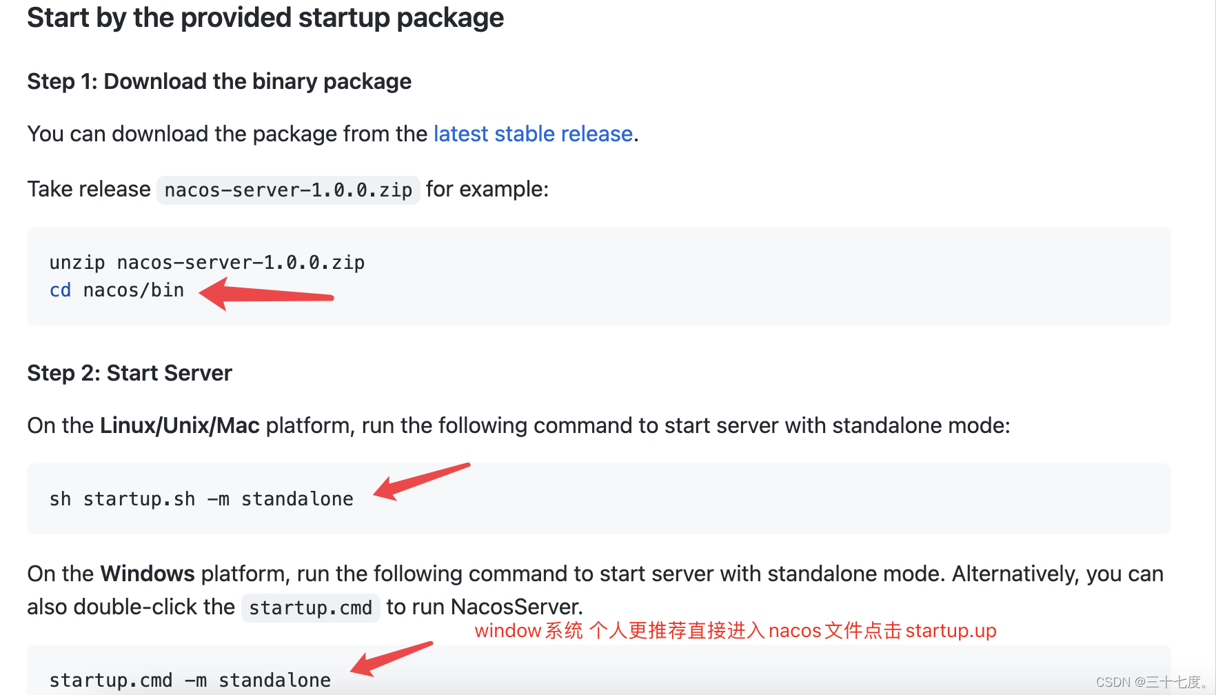1216x695 pixels.
Task: Click the red arrow pointing to startup.cmd command
Action: coord(390,658)
